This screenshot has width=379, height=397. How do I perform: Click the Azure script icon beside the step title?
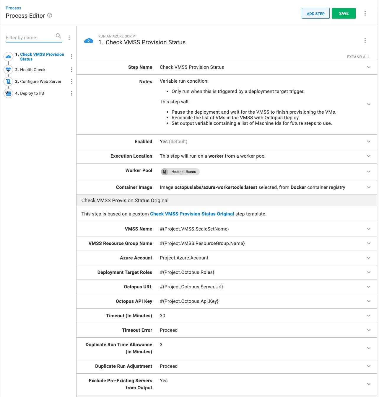[x=88, y=40]
